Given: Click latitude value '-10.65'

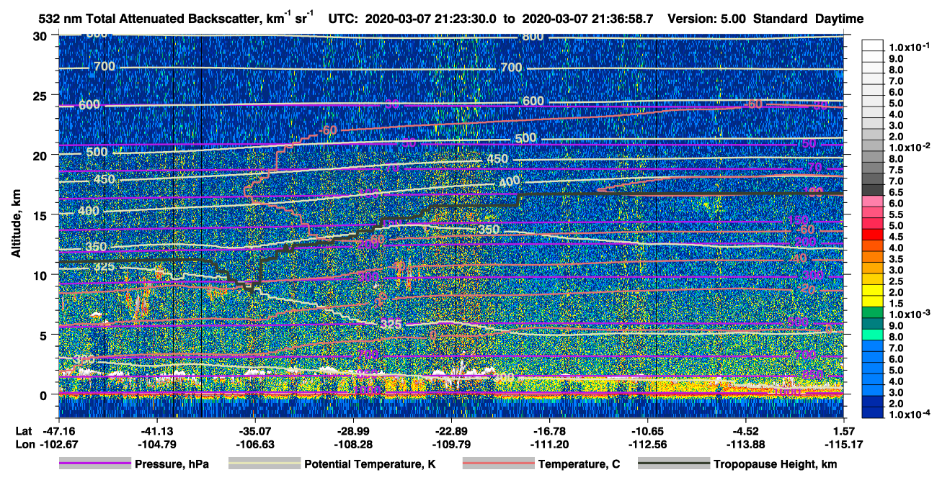Looking at the screenshot, I should coord(647,430).
